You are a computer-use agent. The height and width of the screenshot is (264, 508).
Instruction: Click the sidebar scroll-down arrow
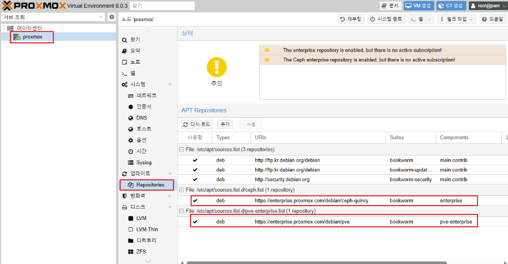pyautogui.click(x=148, y=261)
